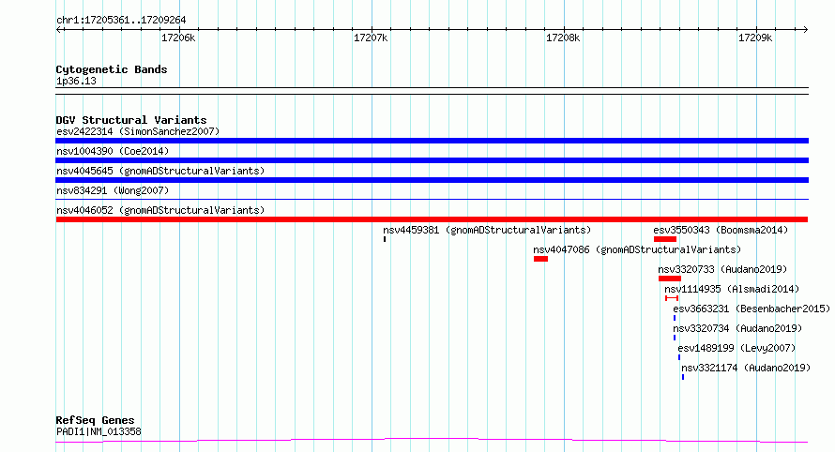Open the nsv3321174 (Audano2019) label
835x452 pixels.
coord(746,368)
